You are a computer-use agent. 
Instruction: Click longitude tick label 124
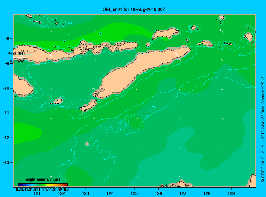click(110, 193)
